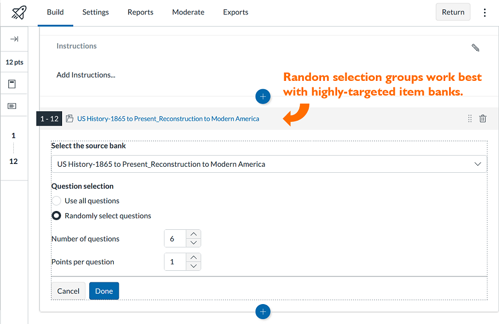This screenshot has width=499, height=324.
Task: Edit instructions with the pencil icon
Action: [475, 48]
